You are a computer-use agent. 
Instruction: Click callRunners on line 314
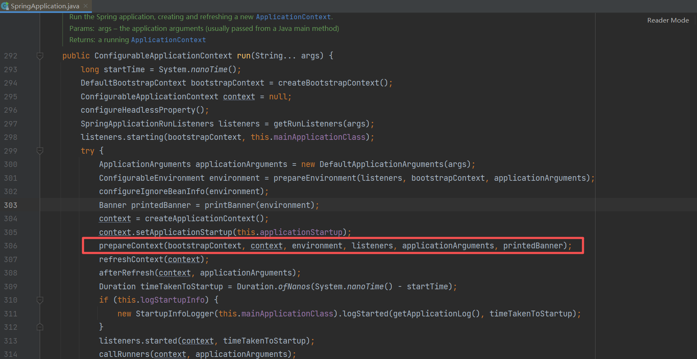click(x=124, y=354)
